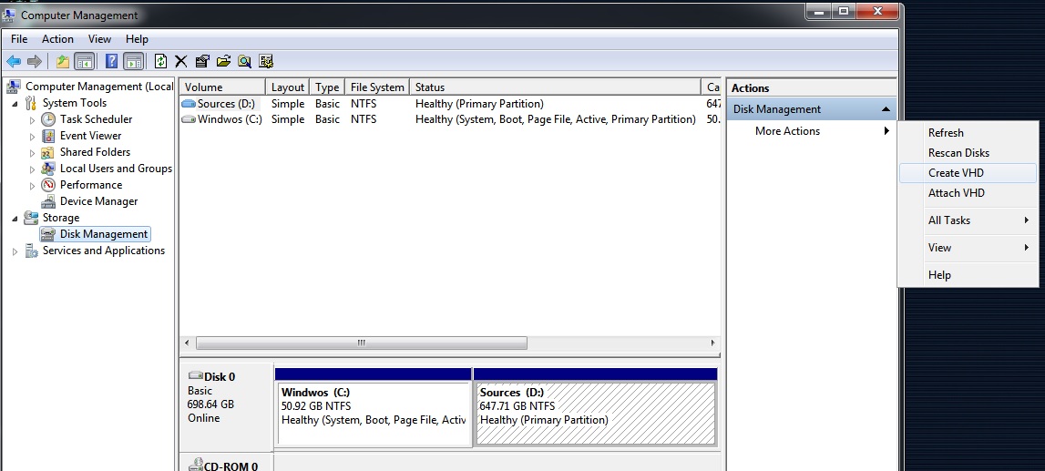Open the File menu
The height and width of the screenshot is (471, 1045).
click(18, 39)
